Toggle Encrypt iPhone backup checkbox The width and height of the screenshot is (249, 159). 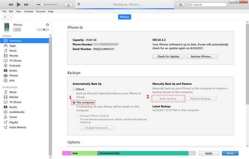click(x=78, y=116)
